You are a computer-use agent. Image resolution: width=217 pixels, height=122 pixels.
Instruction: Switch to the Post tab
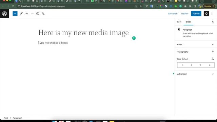pyautogui.click(x=179, y=22)
